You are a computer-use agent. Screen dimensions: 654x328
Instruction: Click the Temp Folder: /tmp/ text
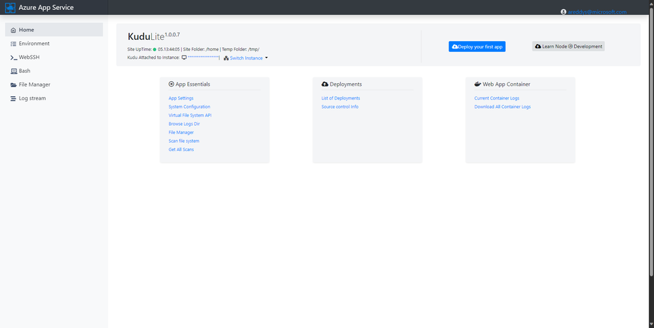[240, 49]
